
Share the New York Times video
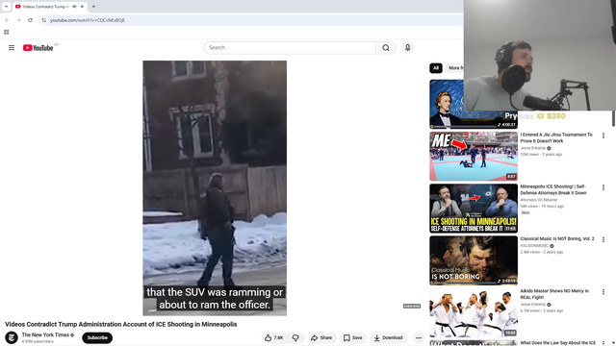(321, 337)
